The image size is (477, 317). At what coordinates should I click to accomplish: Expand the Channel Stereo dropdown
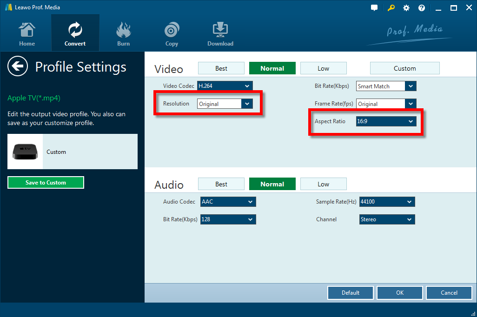[x=387, y=219]
